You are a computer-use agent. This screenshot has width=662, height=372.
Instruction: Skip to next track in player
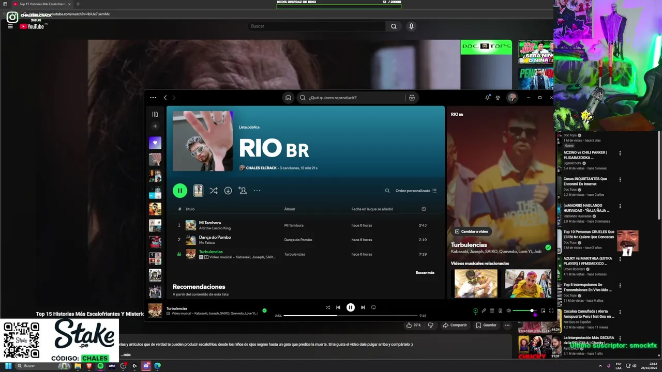point(363,307)
